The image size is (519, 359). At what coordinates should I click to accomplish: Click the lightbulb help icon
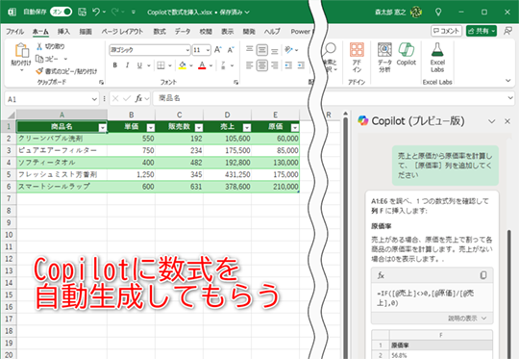pos(438,13)
